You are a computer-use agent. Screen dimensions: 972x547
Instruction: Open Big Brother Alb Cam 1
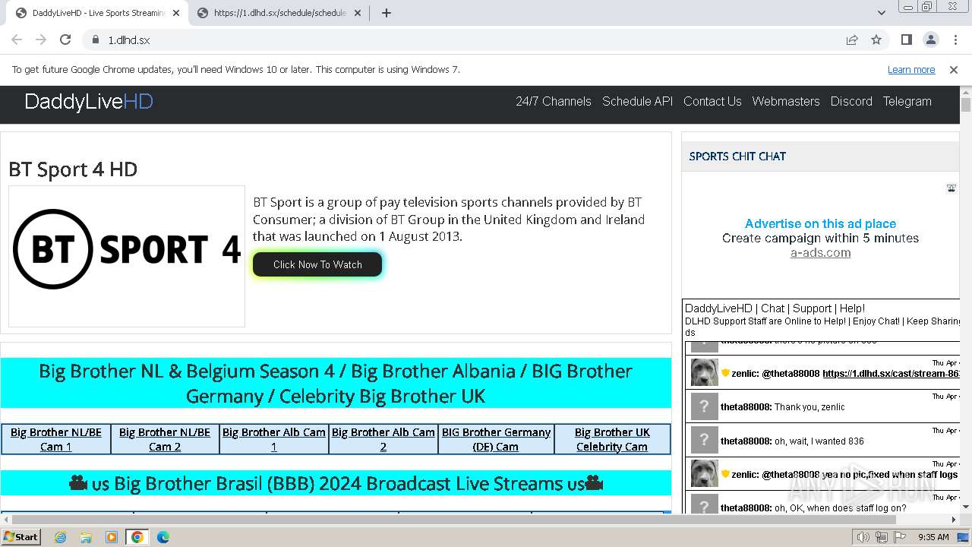click(274, 439)
